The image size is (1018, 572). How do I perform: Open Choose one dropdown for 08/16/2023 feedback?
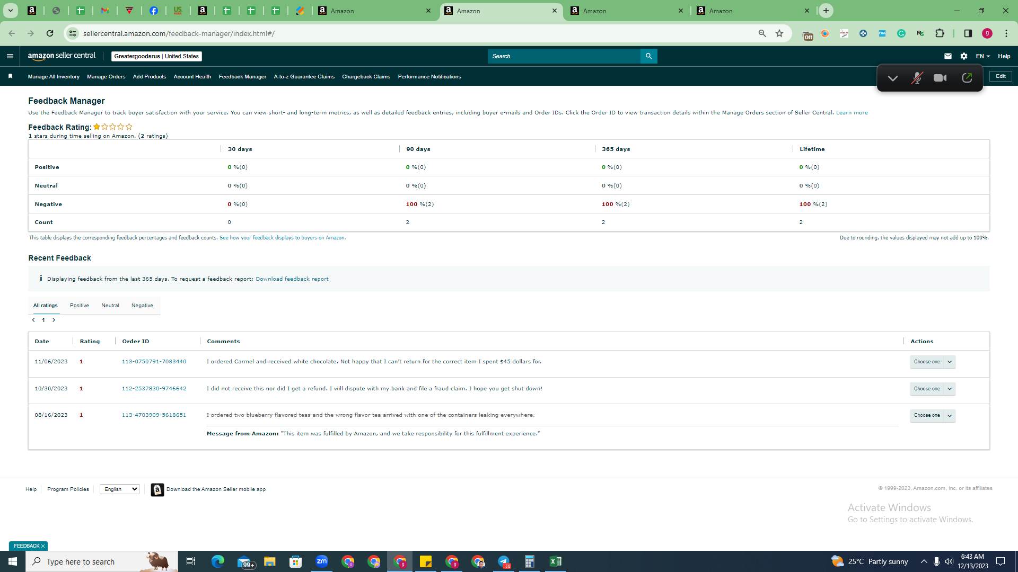[933, 415]
